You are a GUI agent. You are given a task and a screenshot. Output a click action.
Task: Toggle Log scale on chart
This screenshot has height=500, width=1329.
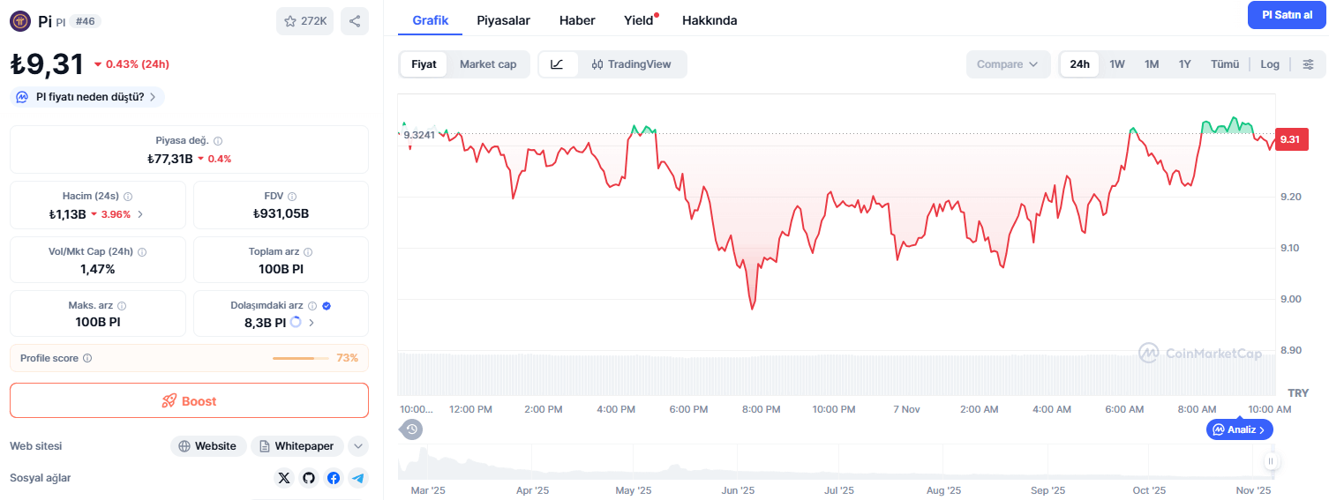tap(1270, 64)
